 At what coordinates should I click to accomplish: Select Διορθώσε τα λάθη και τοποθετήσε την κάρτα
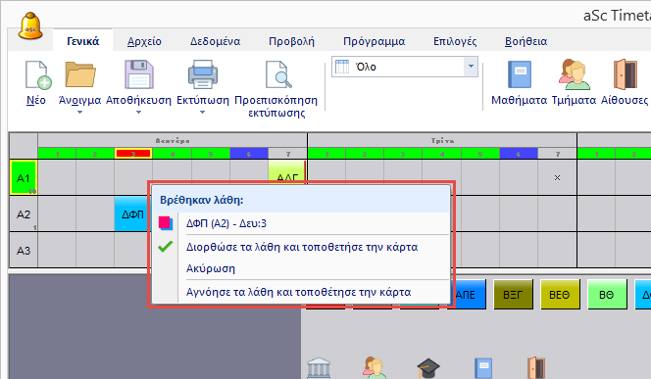pos(302,247)
